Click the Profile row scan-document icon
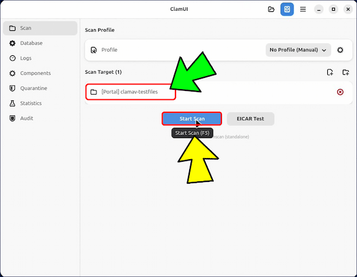This screenshot has width=357, height=277. [93, 50]
